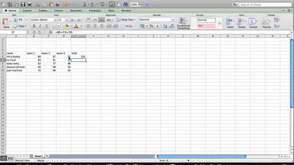The height and width of the screenshot is (165, 294).
Task: Click the purple Help question mark icon
Action: pos(147,4)
